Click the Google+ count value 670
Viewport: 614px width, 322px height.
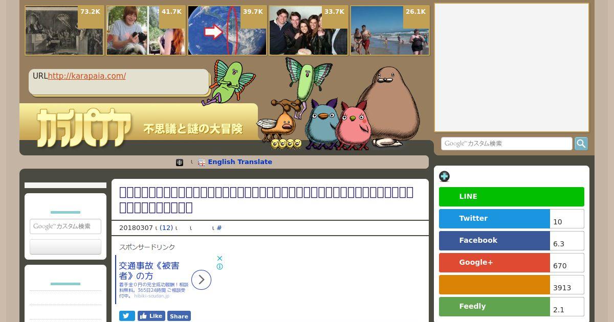point(560,266)
